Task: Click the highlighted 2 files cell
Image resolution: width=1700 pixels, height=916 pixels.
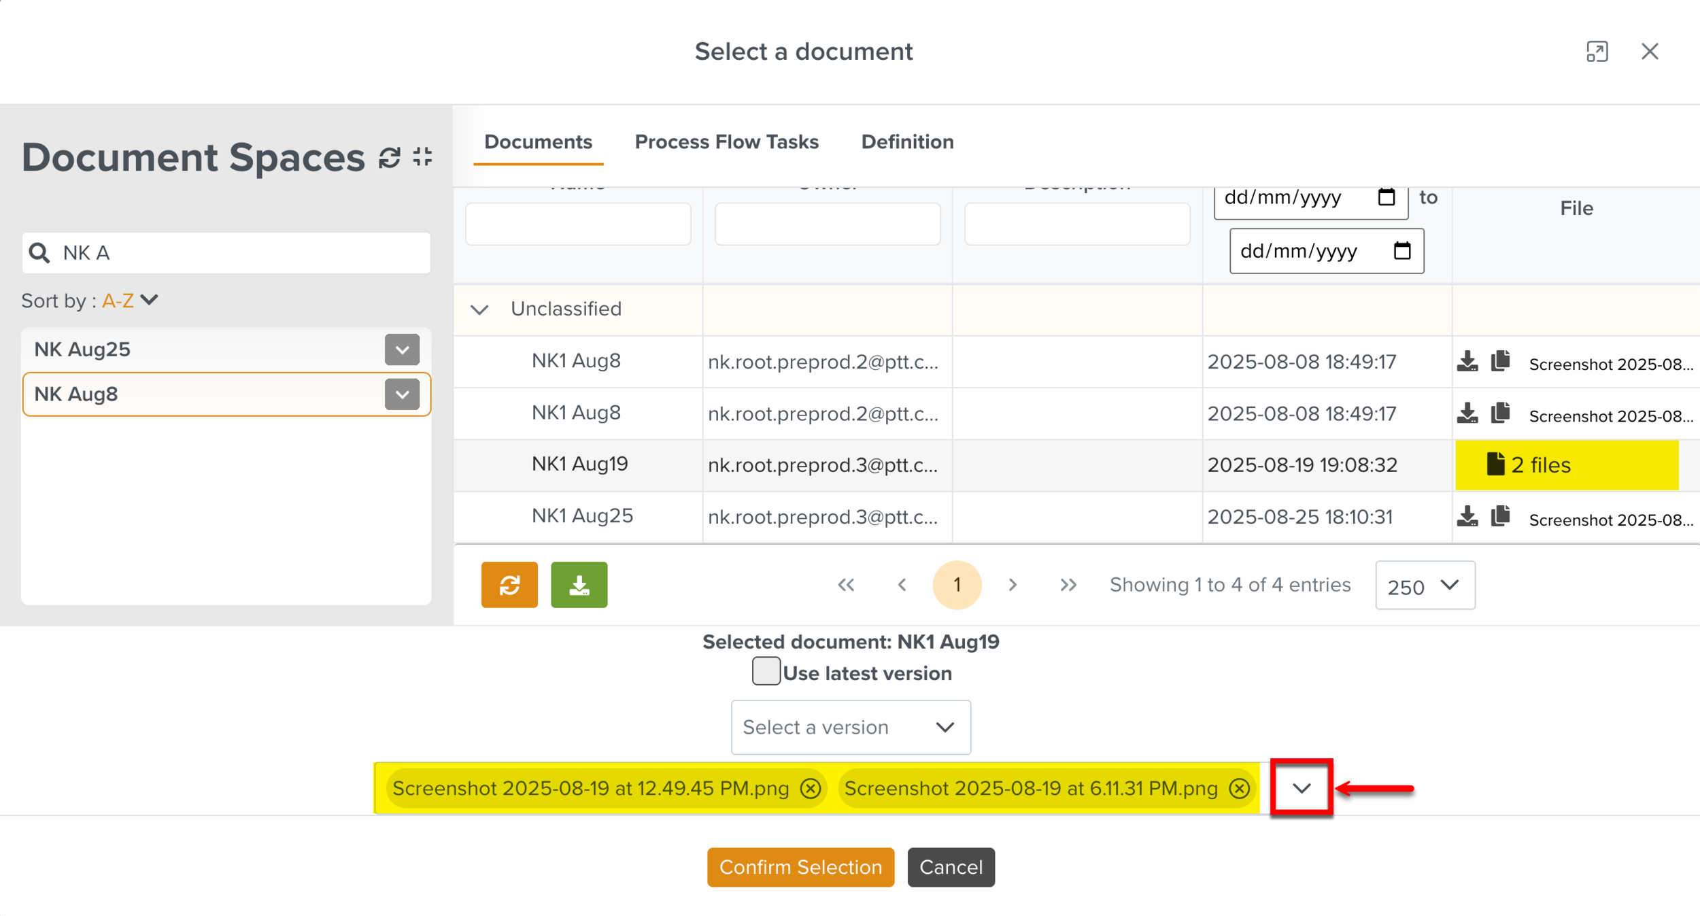Action: (x=1566, y=465)
